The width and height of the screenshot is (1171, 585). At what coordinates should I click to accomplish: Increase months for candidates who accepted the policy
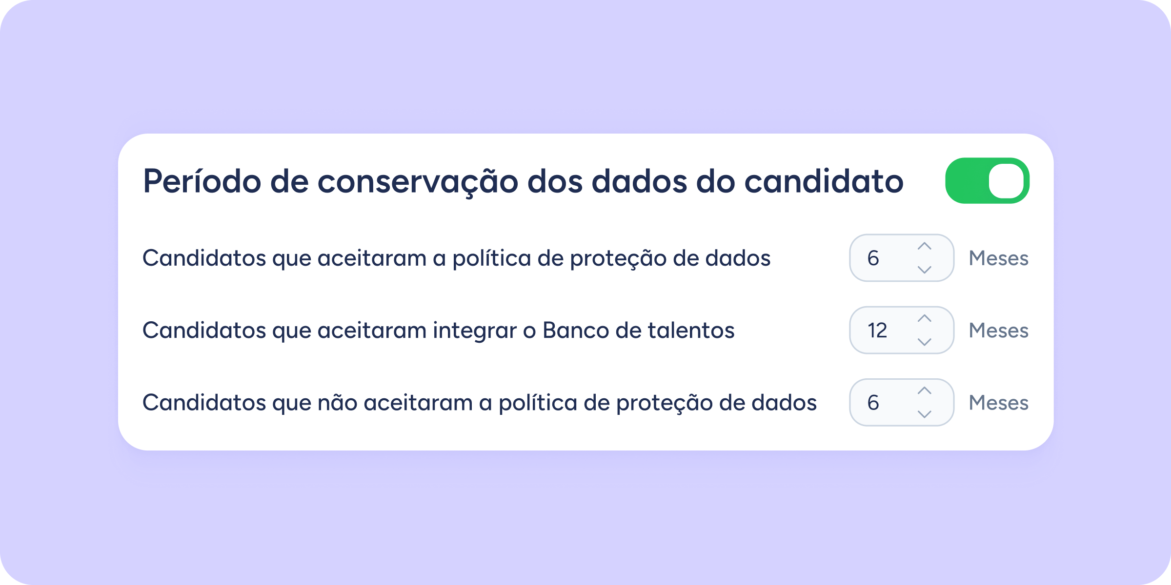[x=924, y=247]
